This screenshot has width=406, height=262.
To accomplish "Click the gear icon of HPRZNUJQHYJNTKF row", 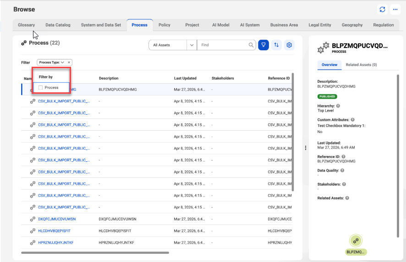I will tap(33, 243).
